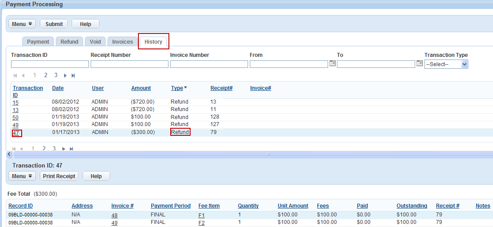Screen dimensions: 493x227
Task: Open fee item F1 link
Action: tap(202, 215)
